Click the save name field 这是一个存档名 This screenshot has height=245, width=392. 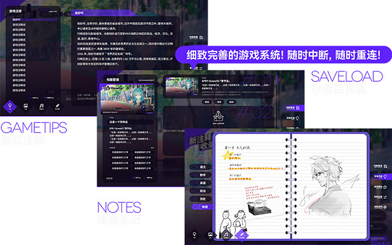[130, 122]
